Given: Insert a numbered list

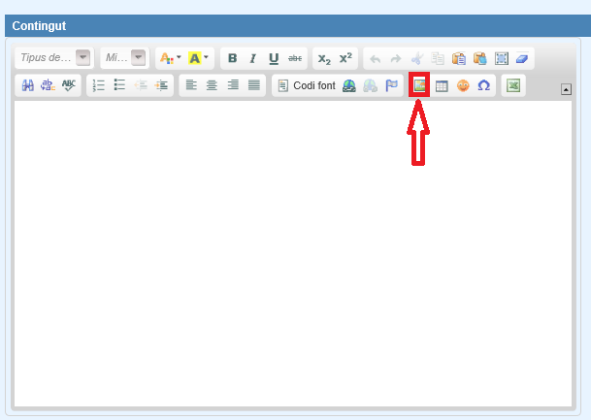Looking at the screenshot, I should click(98, 85).
